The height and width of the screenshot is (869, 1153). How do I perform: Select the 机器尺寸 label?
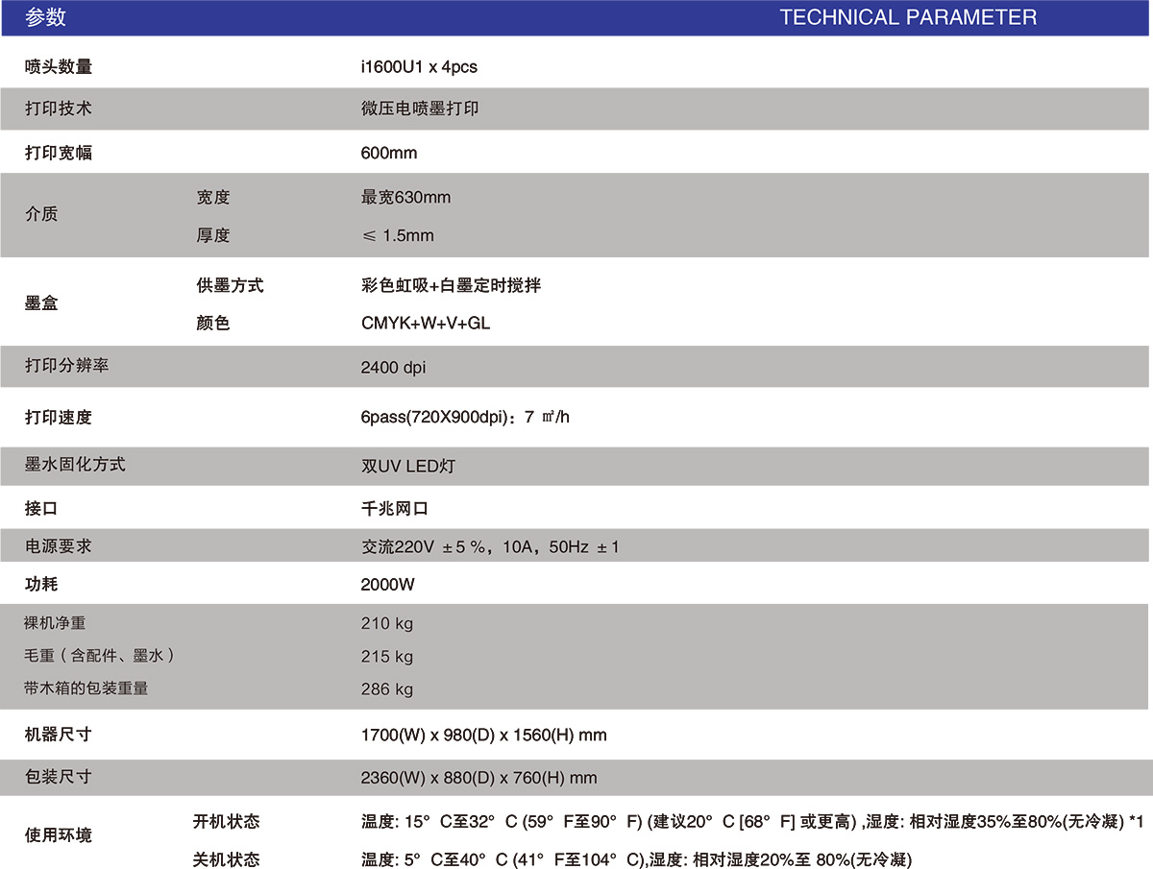point(59,735)
